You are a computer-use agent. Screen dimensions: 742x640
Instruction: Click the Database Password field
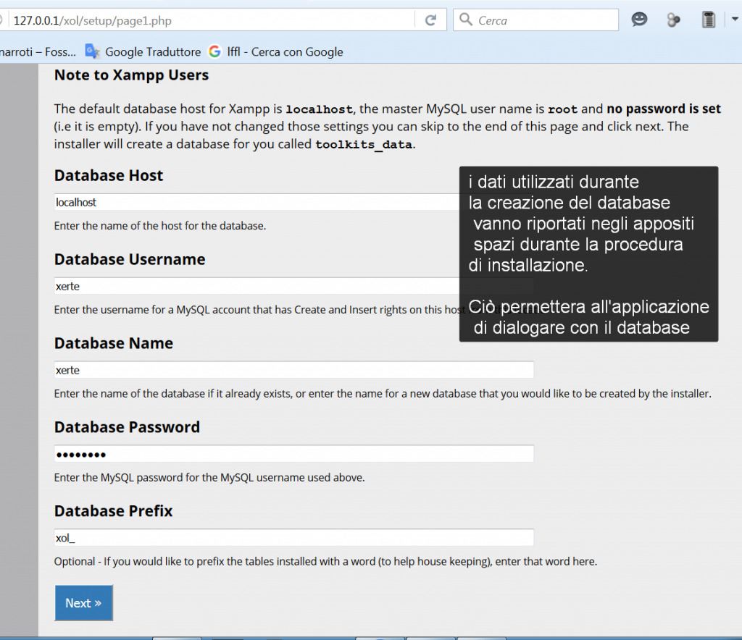tap(294, 454)
